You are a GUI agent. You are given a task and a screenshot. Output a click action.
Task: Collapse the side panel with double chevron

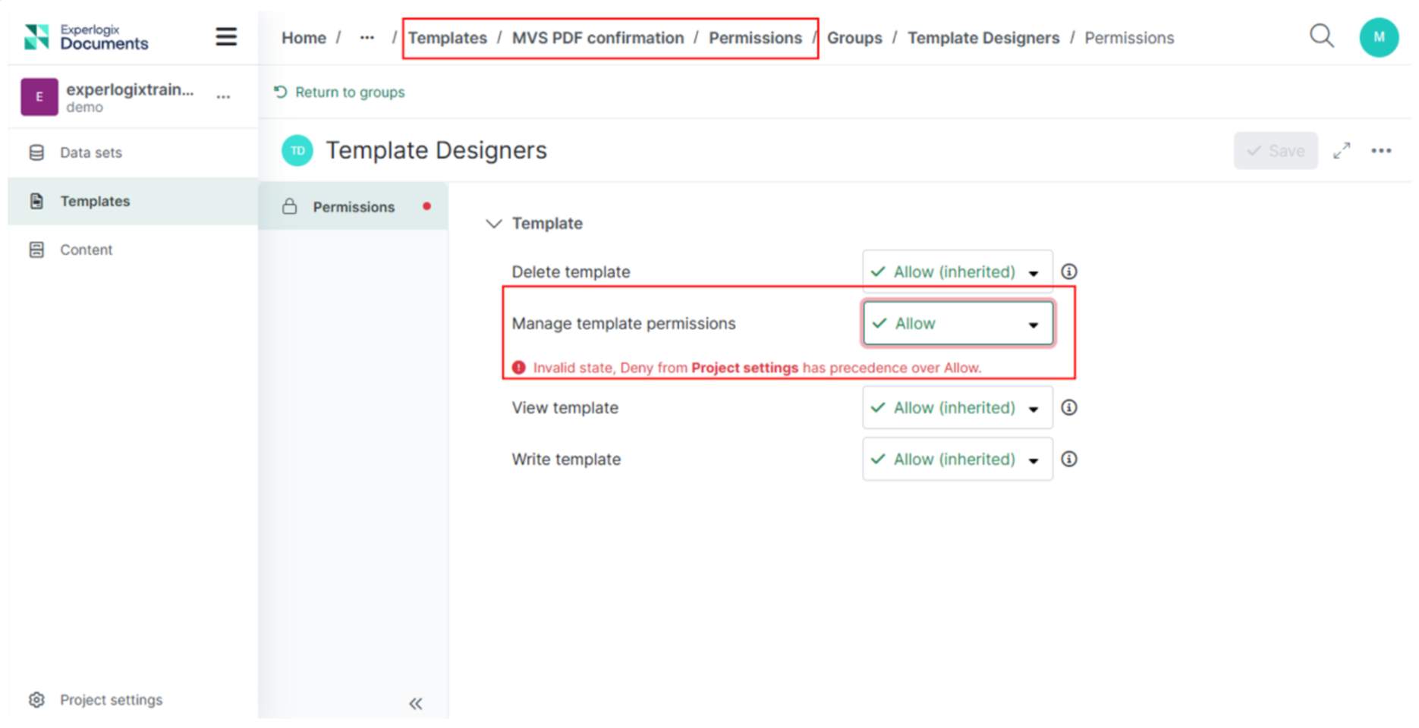click(x=416, y=703)
